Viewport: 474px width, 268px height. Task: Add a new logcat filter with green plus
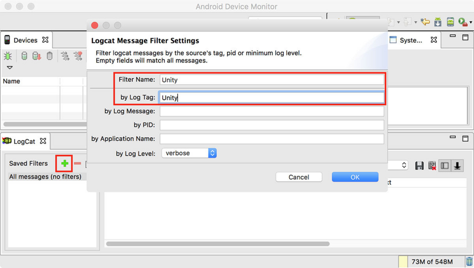64,164
